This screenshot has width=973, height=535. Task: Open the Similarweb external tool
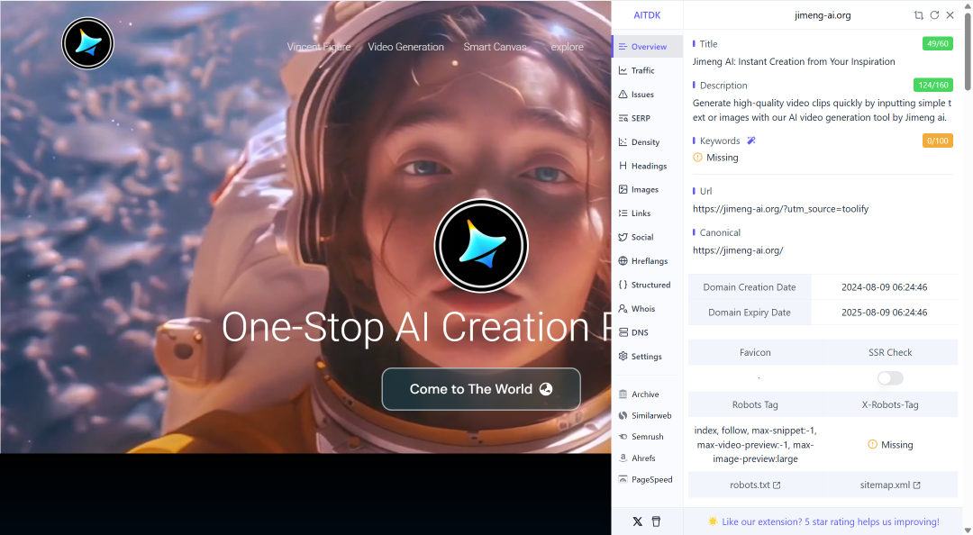tap(647, 415)
